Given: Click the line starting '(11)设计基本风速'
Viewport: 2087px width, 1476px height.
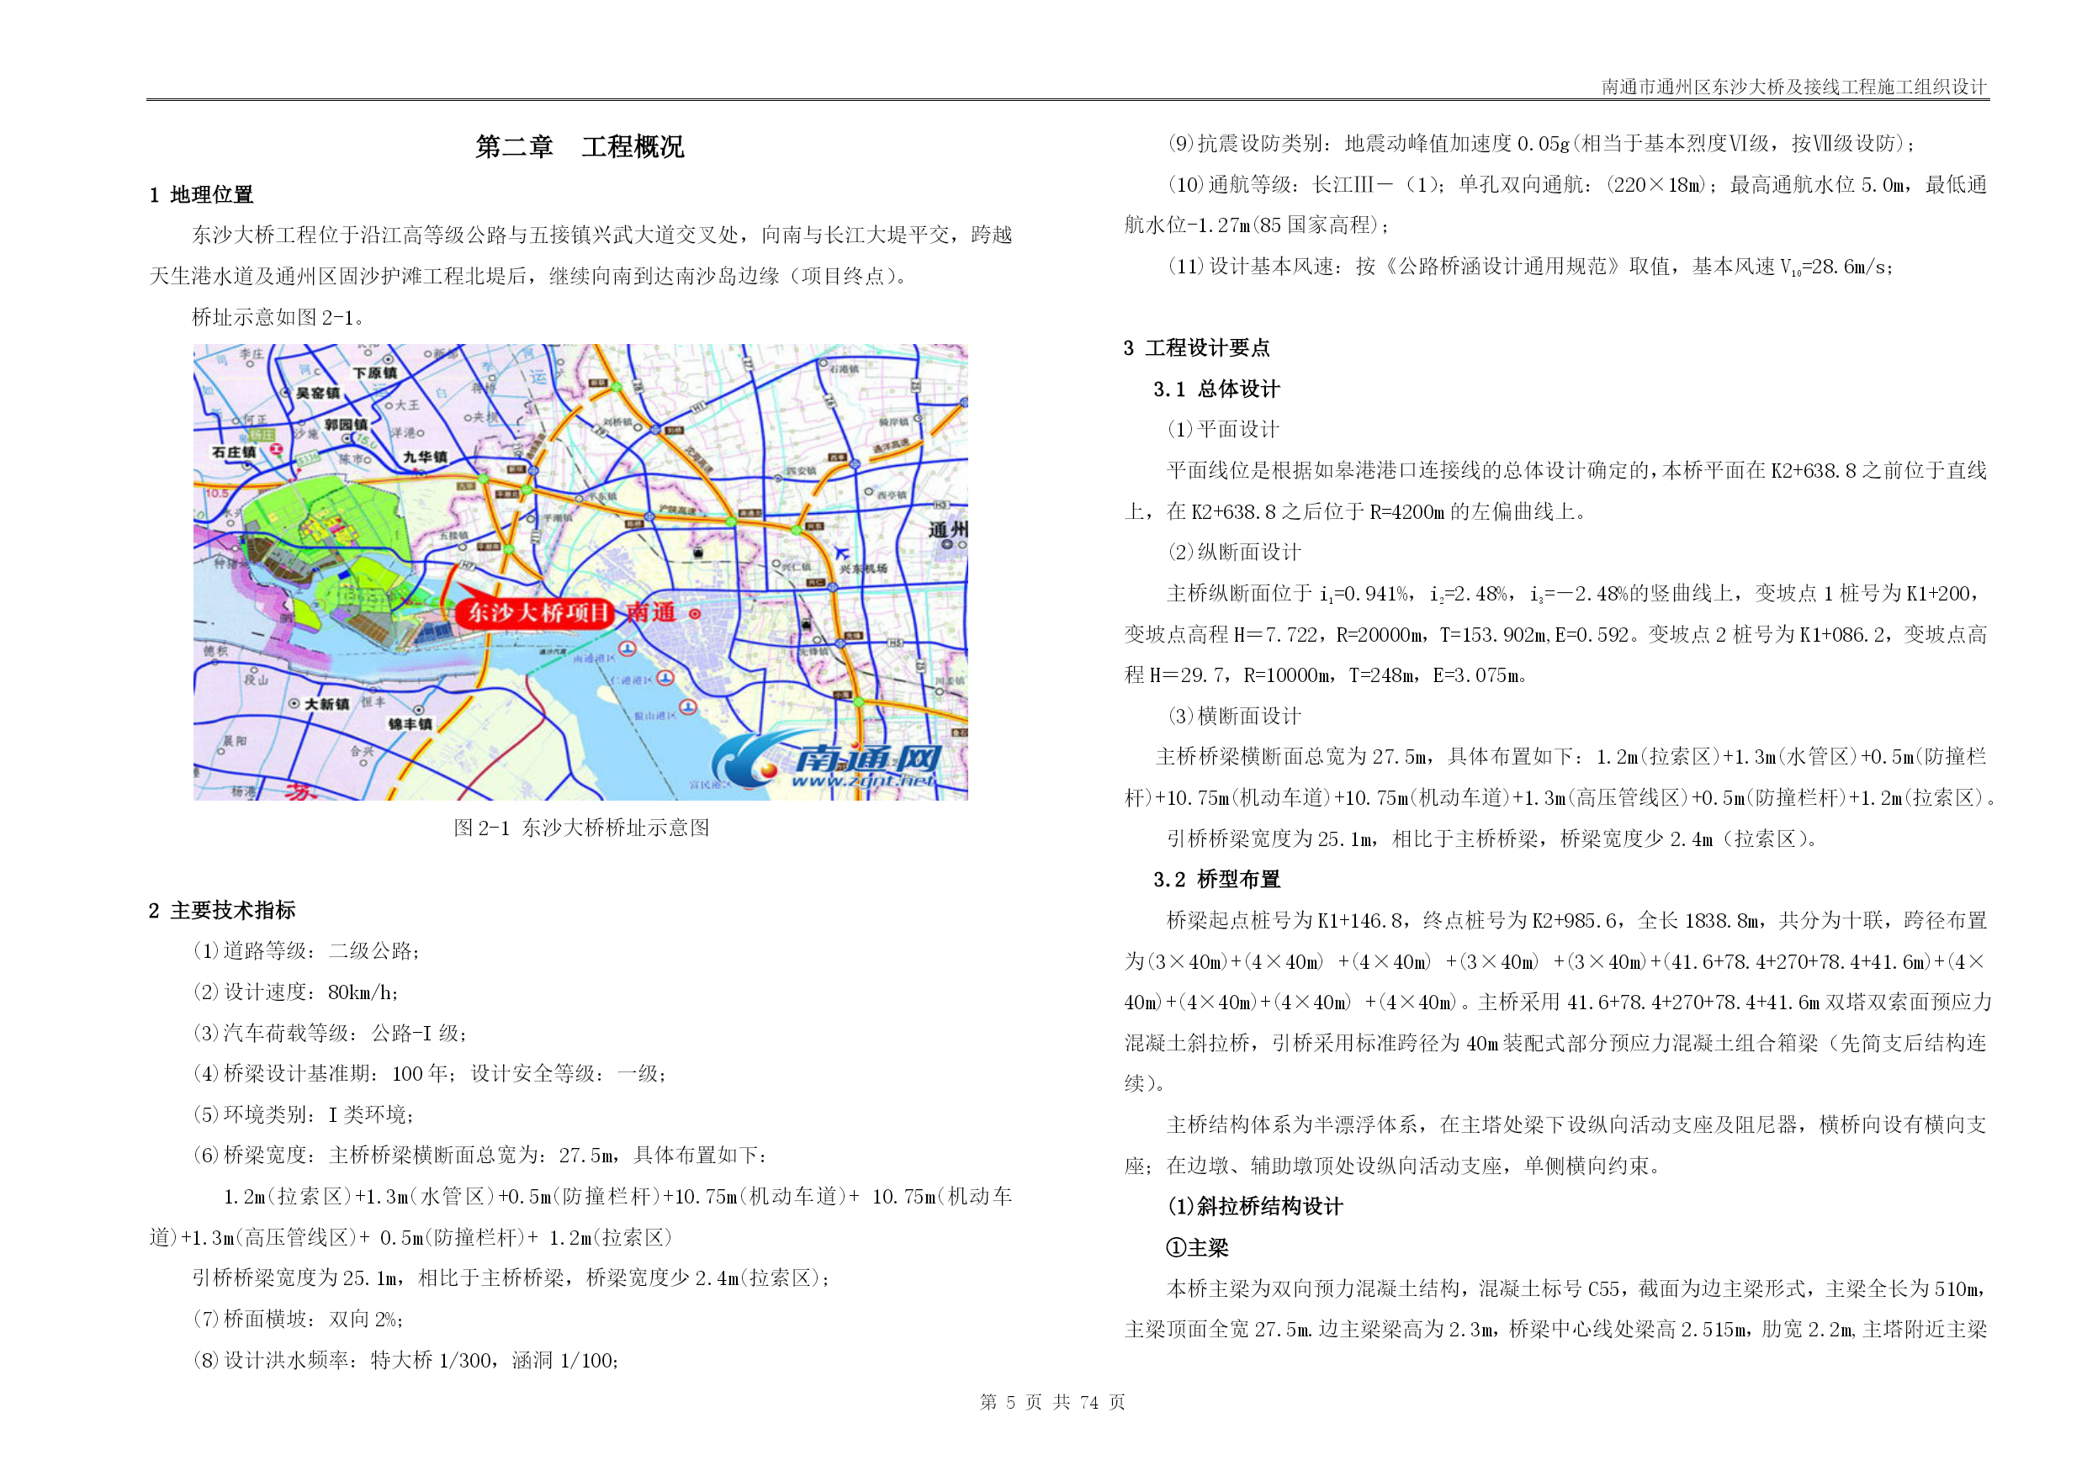Looking at the screenshot, I should pyautogui.click(x=1531, y=267).
